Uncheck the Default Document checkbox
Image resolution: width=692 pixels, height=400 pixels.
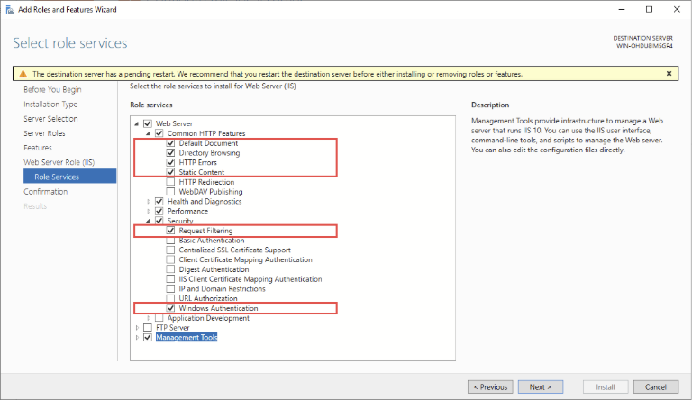coord(171,143)
